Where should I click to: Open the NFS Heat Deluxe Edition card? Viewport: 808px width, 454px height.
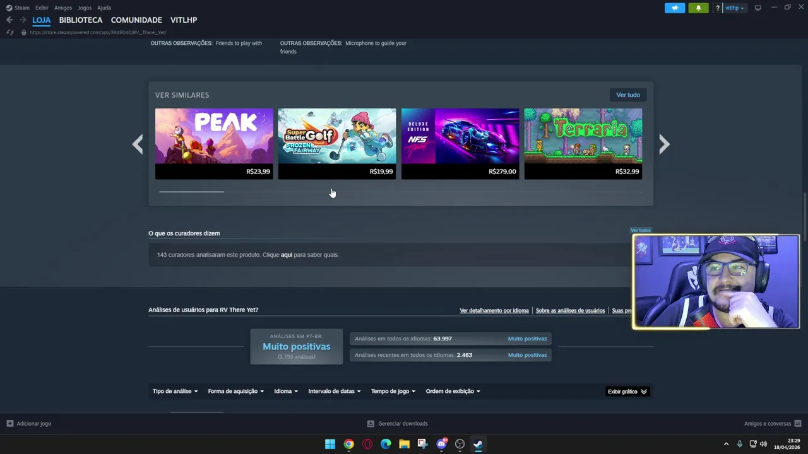click(x=460, y=144)
